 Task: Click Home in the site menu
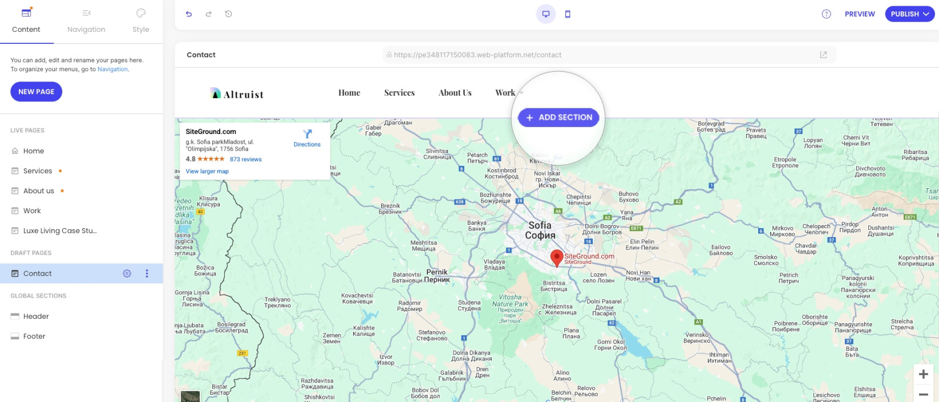[x=349, y=93]
